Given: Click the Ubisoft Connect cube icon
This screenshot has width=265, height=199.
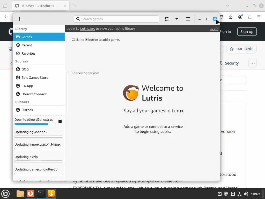Looking at the screenshot, I should click(x=18, y=94).
